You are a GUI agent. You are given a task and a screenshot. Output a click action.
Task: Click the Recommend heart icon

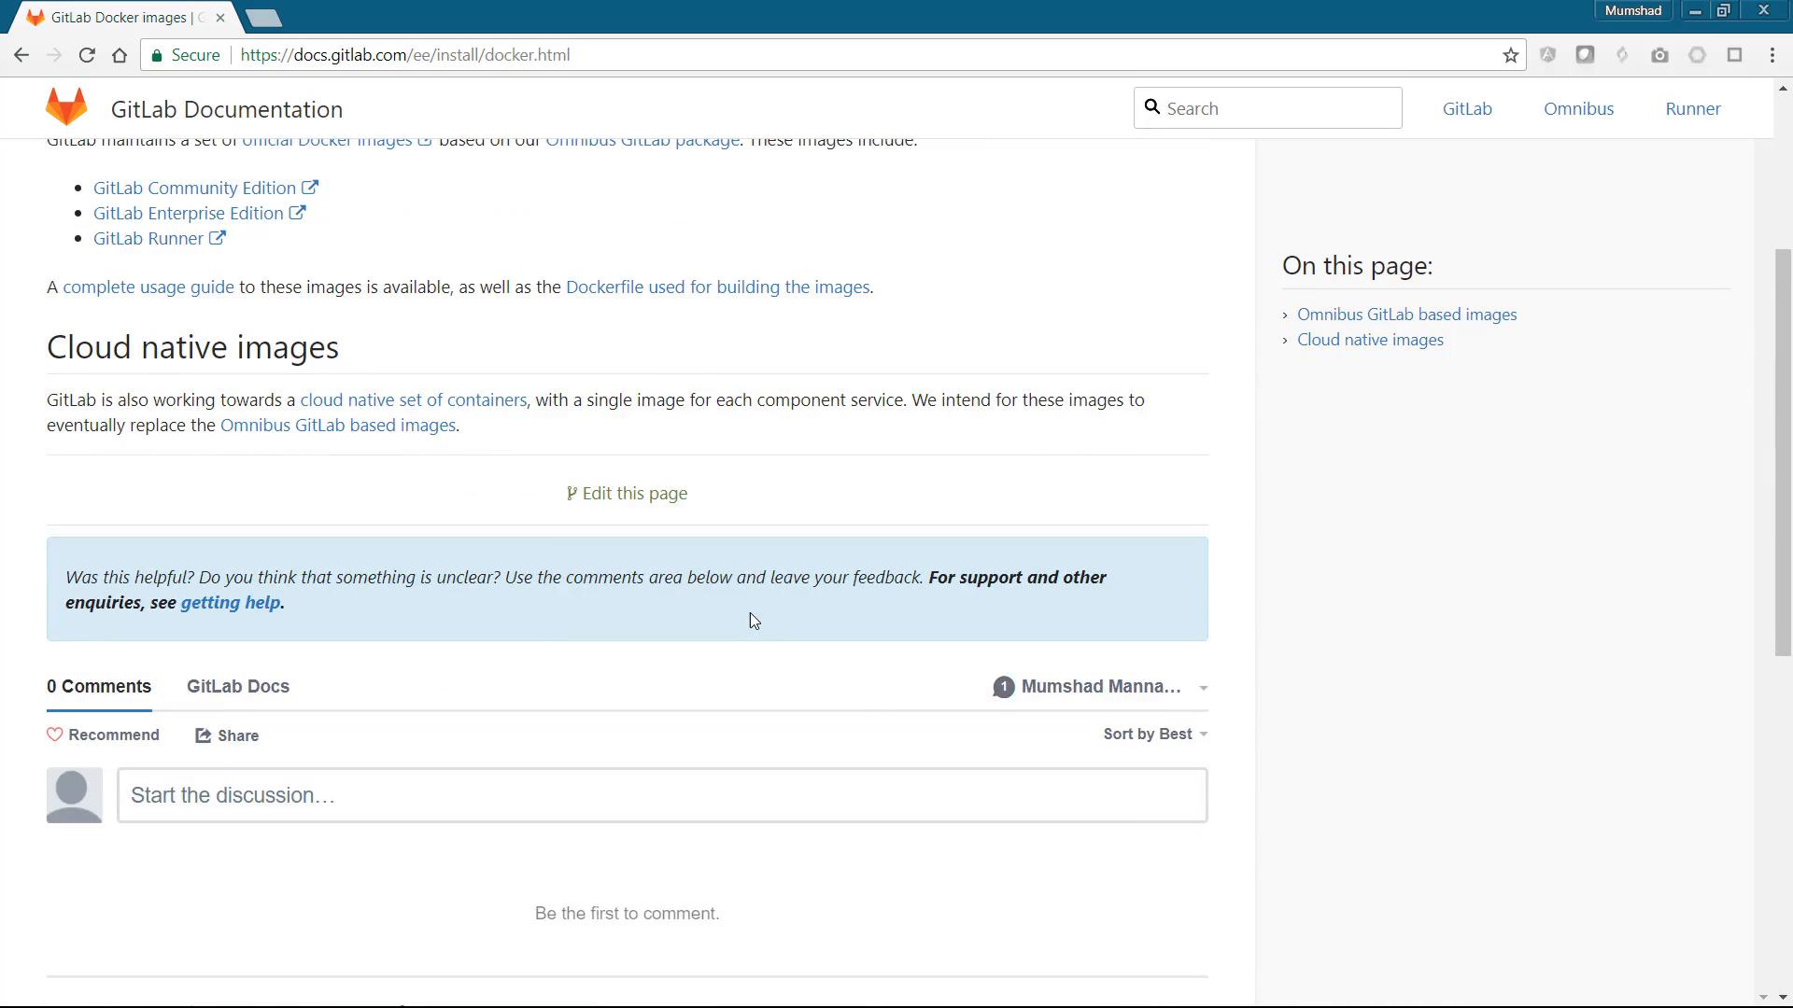click(x=55, y=735)
